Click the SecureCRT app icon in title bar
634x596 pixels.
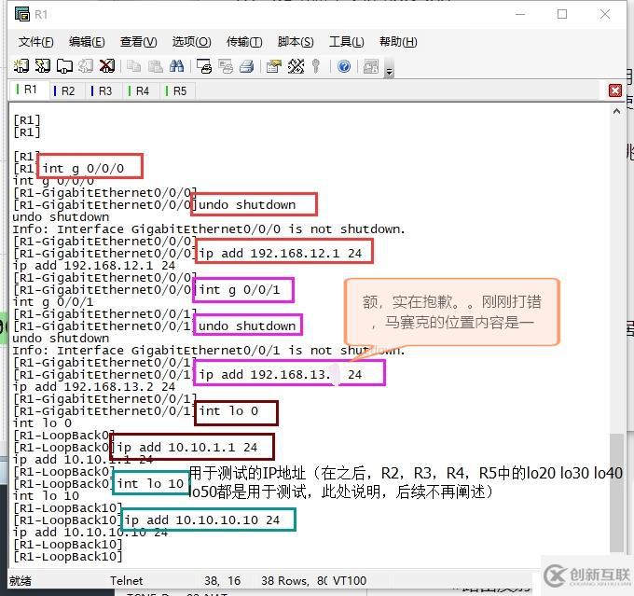[x=22, y=14]
